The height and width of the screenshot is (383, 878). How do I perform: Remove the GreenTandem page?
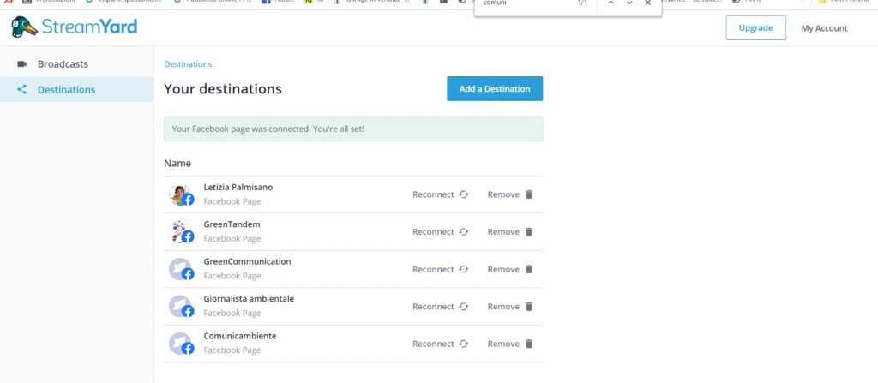pos(510,232)
